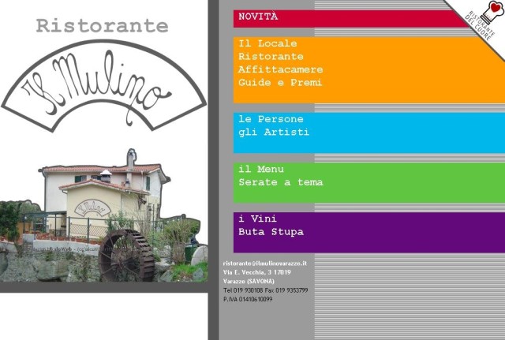Email ristorante@ilmulinovarazze.it

point(265,263)
